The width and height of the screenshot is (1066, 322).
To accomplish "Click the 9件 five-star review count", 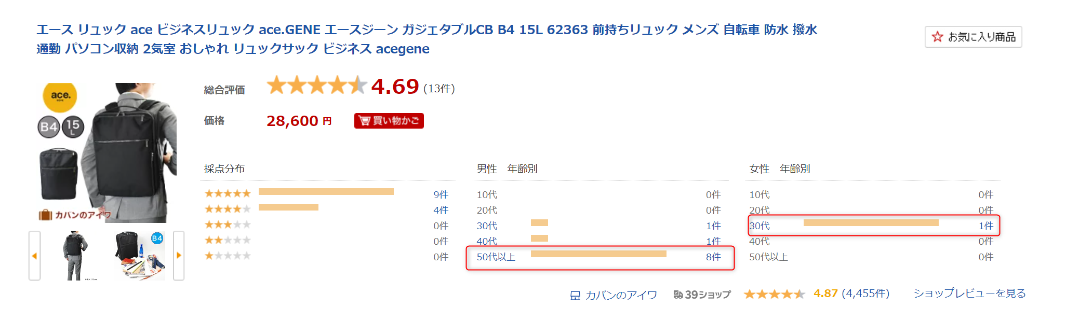I will point(441,194).
